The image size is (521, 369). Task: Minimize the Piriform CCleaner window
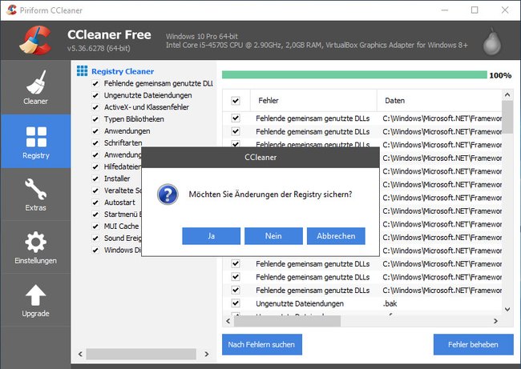coord(444,10)
